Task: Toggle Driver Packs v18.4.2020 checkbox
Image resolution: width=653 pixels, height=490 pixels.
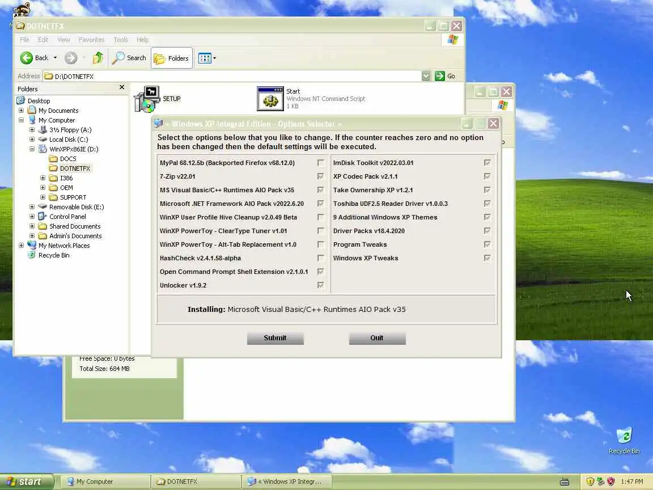Action: [487, 231]
